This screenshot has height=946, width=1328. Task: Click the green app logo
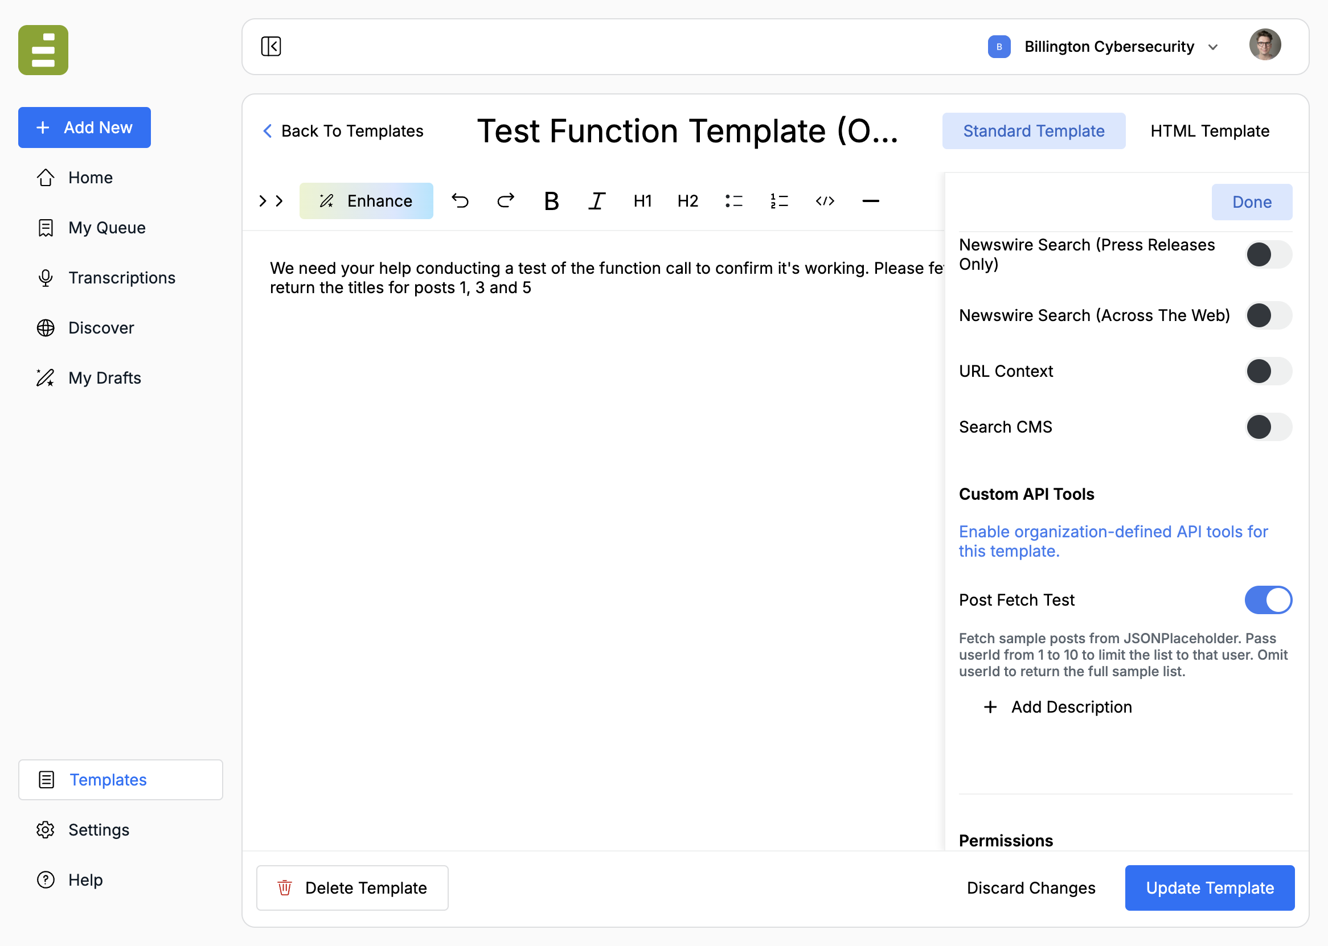click(x=43, y=50)
